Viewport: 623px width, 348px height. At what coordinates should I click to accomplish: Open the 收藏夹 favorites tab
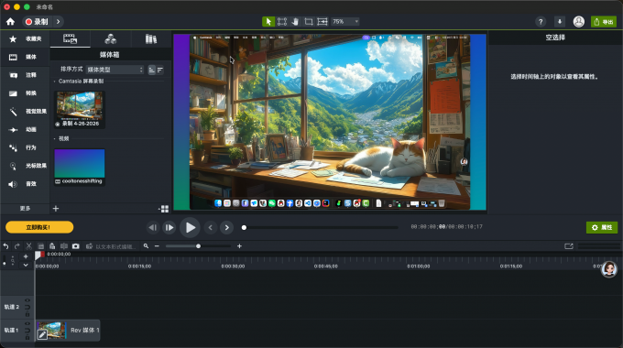click(26, 38)
